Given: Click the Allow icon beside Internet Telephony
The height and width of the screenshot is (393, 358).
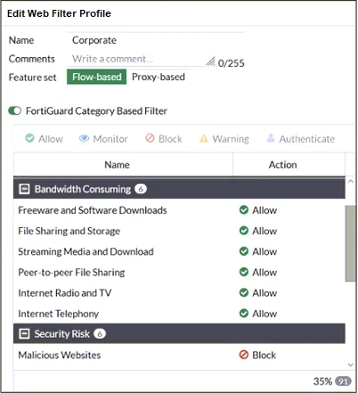Looking at the screenshot, I should click(244, 314).
